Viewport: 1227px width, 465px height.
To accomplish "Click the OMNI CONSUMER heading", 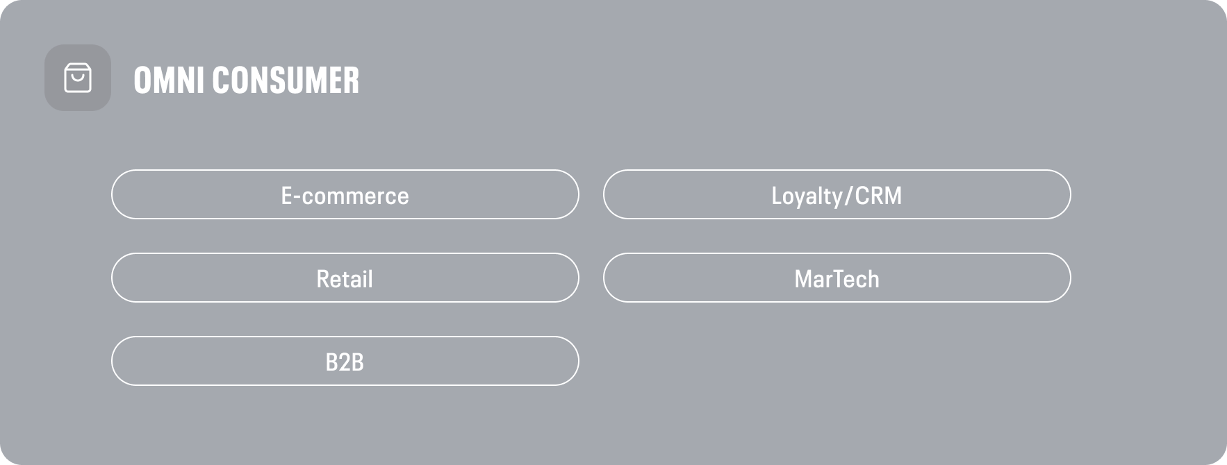I will [247, 80].
